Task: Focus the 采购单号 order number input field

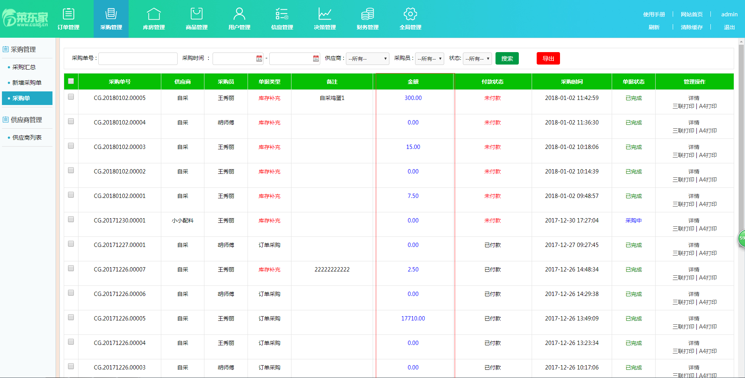Action: pos(138,59)
